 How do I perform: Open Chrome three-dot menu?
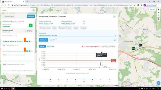159,5
